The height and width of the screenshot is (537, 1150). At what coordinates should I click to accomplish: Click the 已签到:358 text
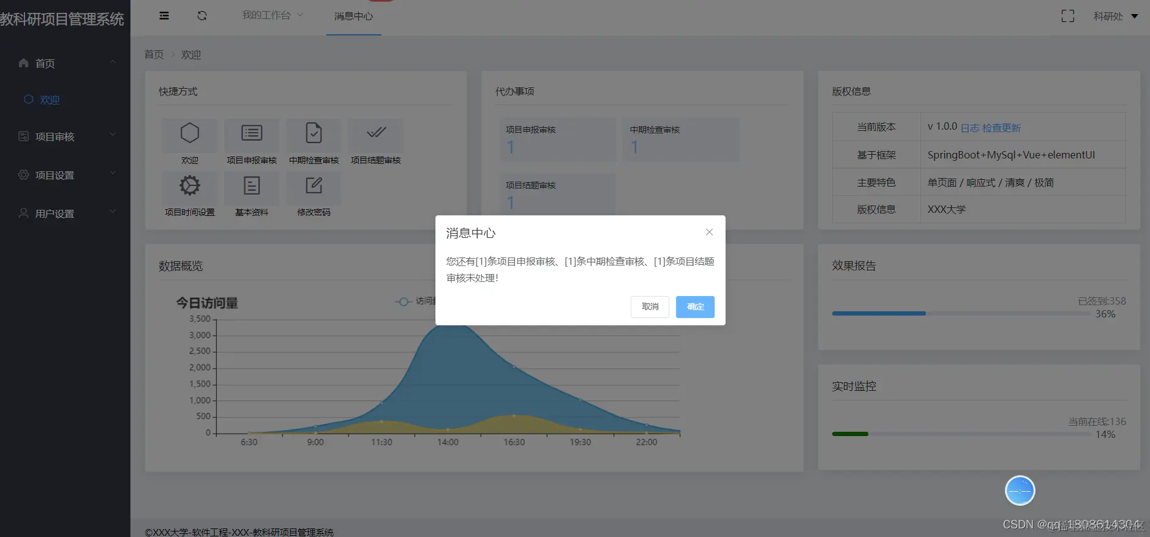(1102, 301)
